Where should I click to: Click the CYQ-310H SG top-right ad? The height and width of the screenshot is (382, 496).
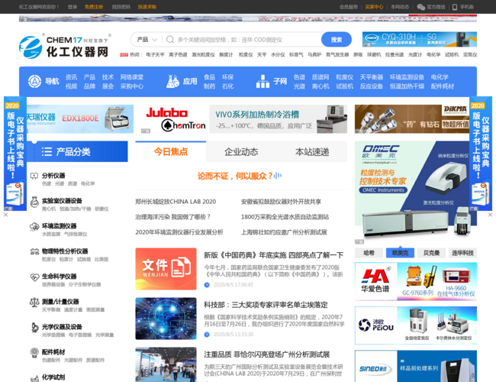pyautogui.click(x=420, y=40)
